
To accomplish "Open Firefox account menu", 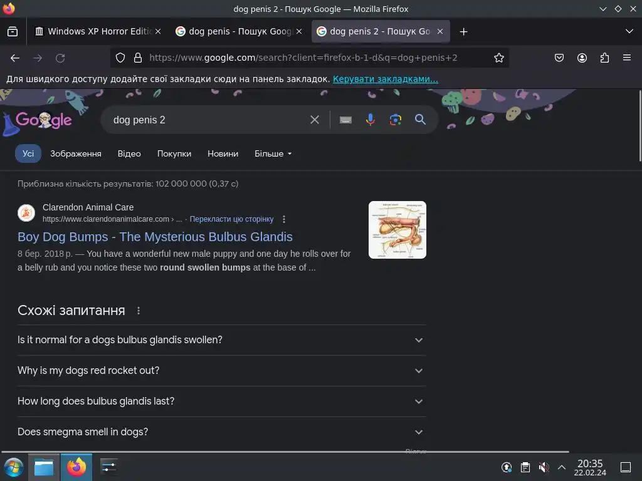I will pos(582,58).
